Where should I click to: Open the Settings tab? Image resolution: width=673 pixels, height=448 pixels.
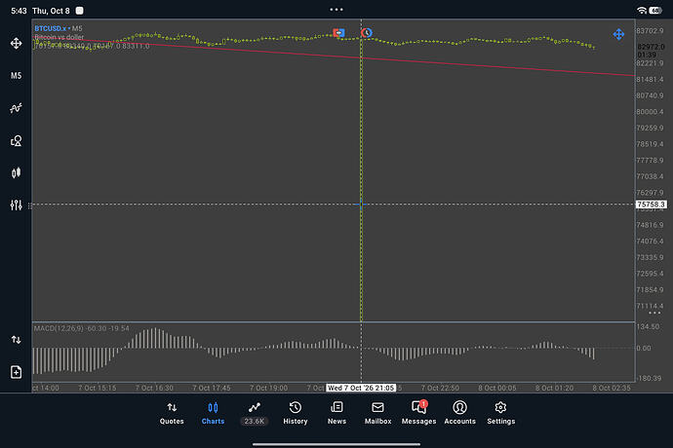coord(501,414)
